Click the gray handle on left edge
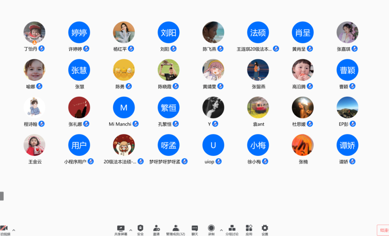The height and width of the screenshot is (236, 389). point(2,196)
